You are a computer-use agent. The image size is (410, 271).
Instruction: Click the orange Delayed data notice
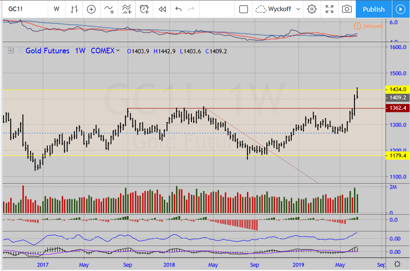coord(368,26)
